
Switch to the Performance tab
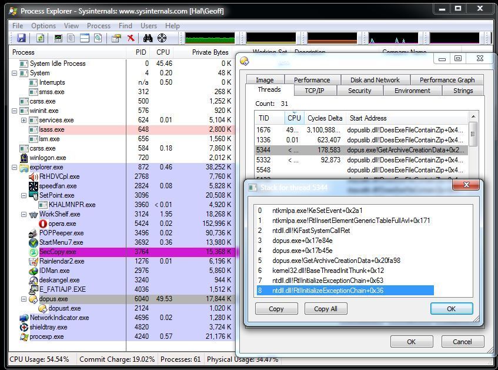click(312, 80)
